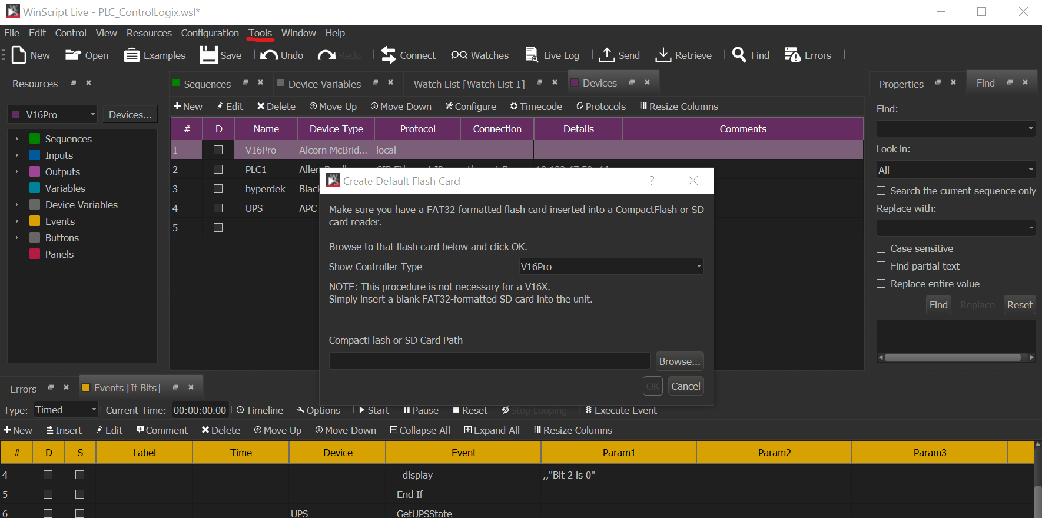Open the Find toolbar tool

[751, 55]
